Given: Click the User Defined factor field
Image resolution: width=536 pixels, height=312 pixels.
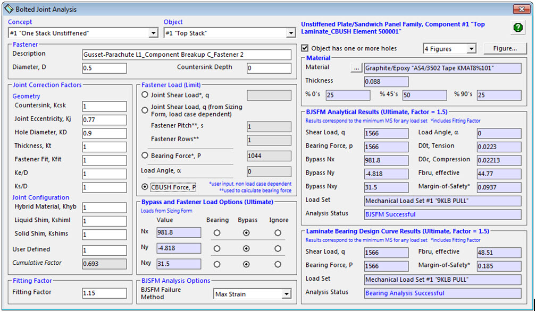Looking at the screenshot, I should tap(104, 250).
